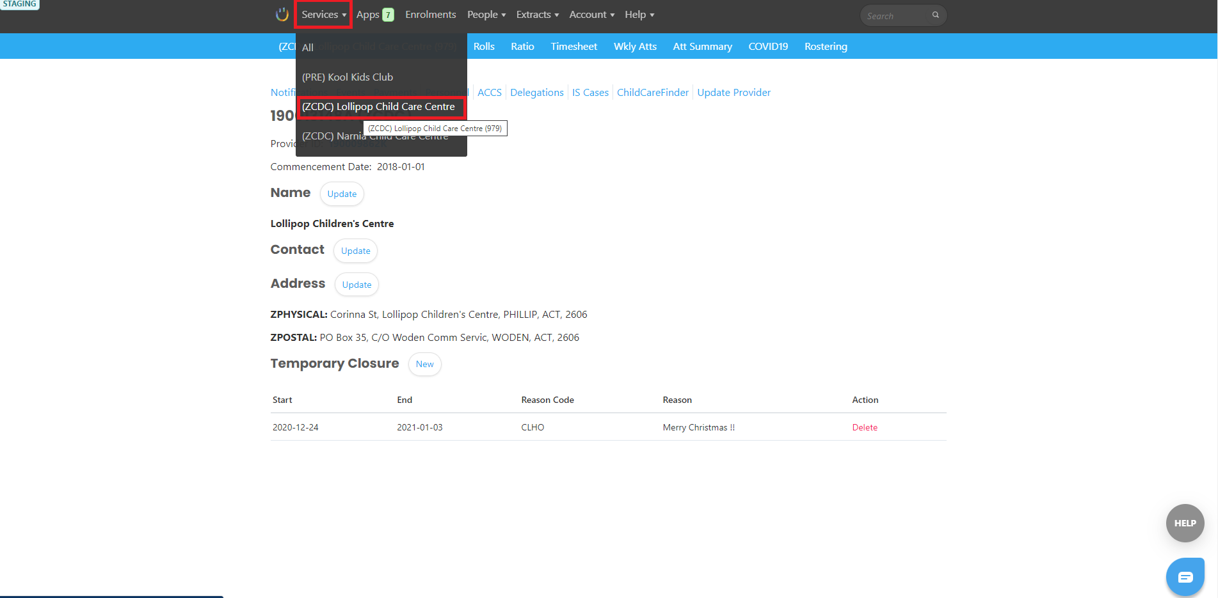Open the ACCS link

(490, 93)
